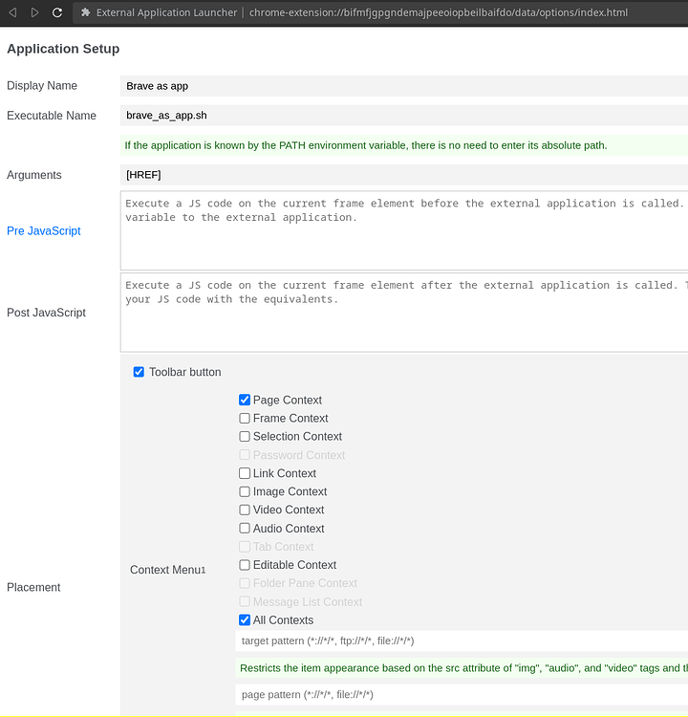Check the Image Context option
This screenshot has height=717, width=688.
coord(245,491)
